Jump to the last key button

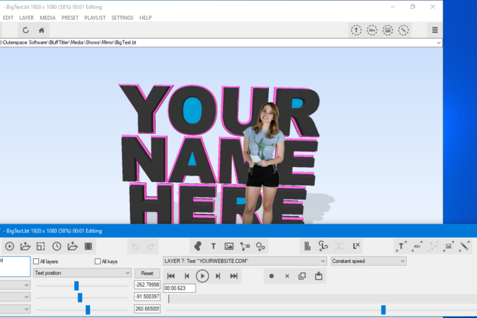(234, 276)
